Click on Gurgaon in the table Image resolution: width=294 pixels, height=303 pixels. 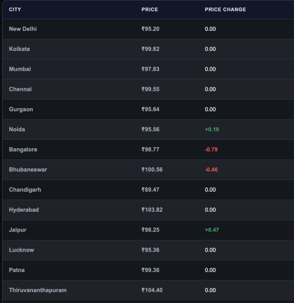(x=21, y=110)
